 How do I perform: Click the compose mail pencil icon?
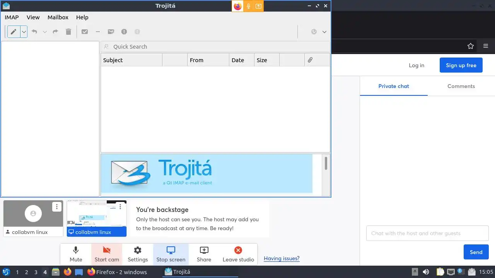14,32
